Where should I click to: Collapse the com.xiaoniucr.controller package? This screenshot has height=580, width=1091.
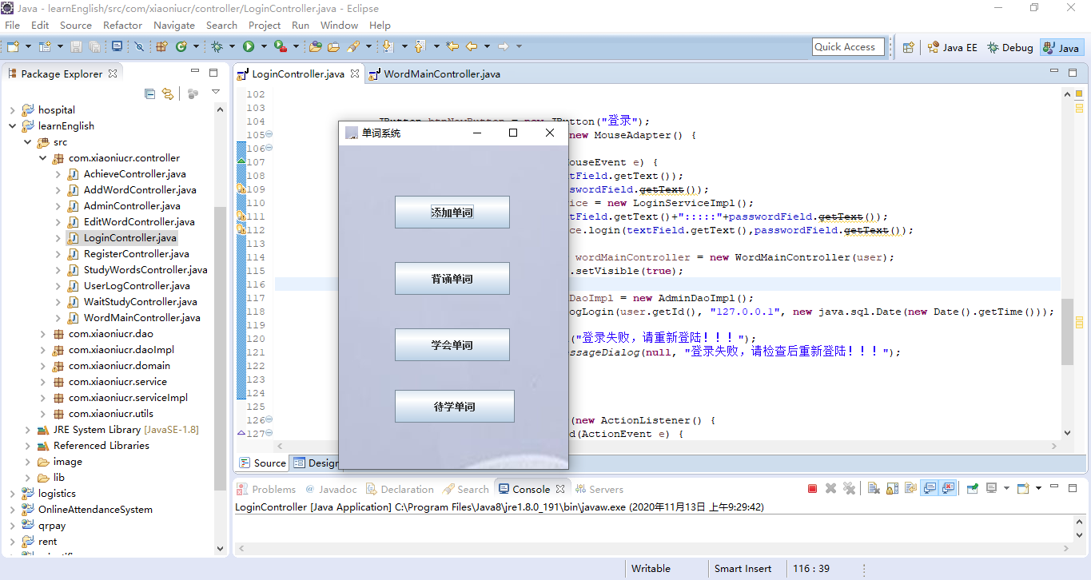pos(43,157)
